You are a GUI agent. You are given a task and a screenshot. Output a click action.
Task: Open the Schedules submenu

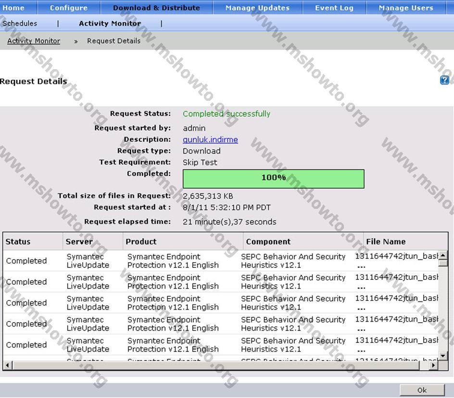point(20,24)
